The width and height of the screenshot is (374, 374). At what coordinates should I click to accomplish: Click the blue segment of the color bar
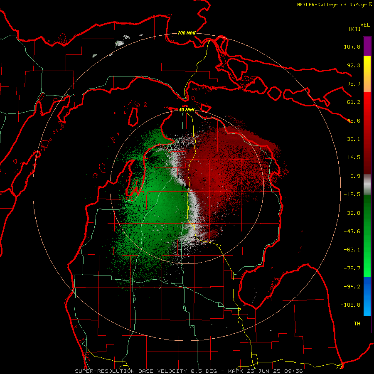[367, 296]
